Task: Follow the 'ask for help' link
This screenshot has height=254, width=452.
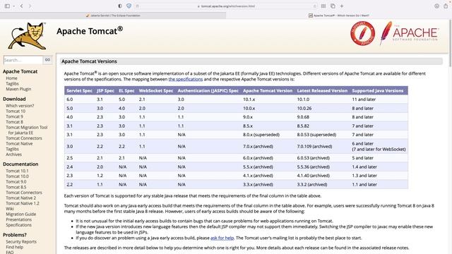Action: pos(222,238)
